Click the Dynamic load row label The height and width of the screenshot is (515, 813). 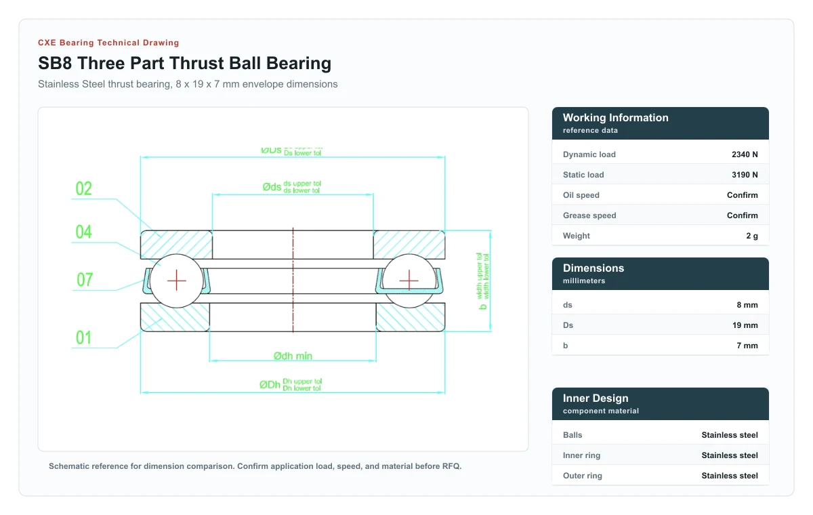(589, 154)
